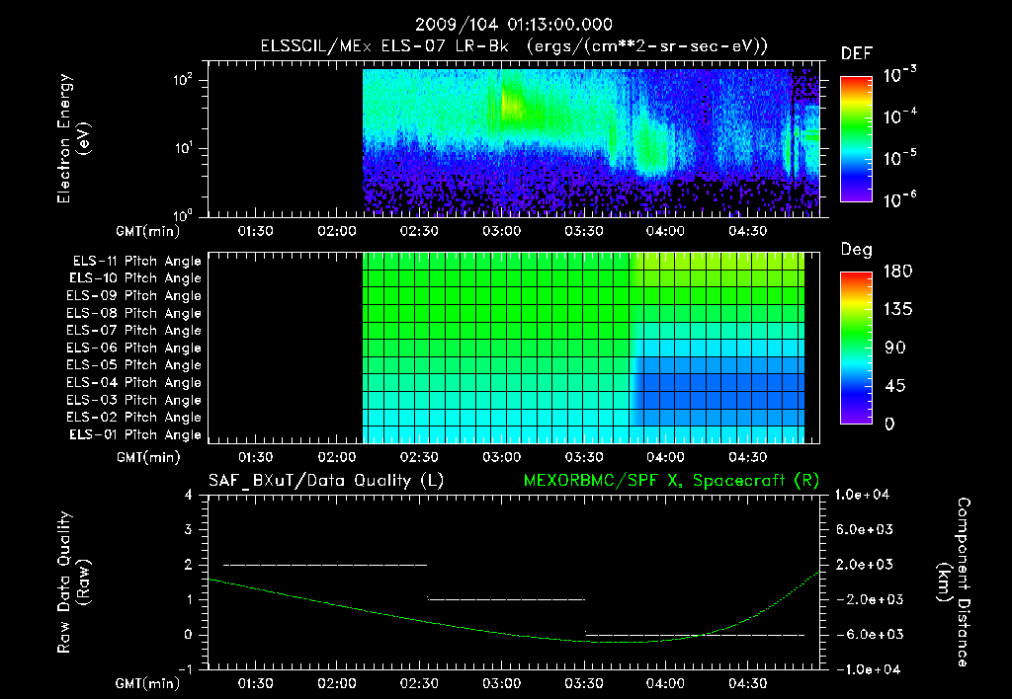Click the Deg pitch angle color bar
The height and width of the screenshot is (699, 1012).
(856, 349)
